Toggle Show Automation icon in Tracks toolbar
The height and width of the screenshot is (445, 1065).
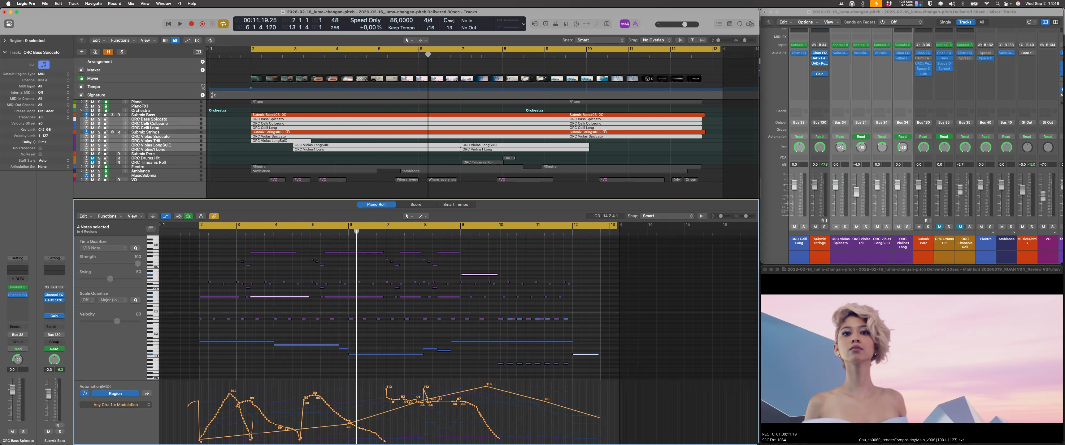click(187, 40)
